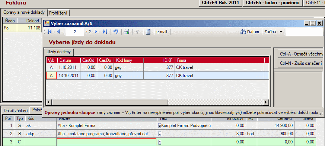
Task: Select date cell 13.10.2011
Action: tap(69, 76)
